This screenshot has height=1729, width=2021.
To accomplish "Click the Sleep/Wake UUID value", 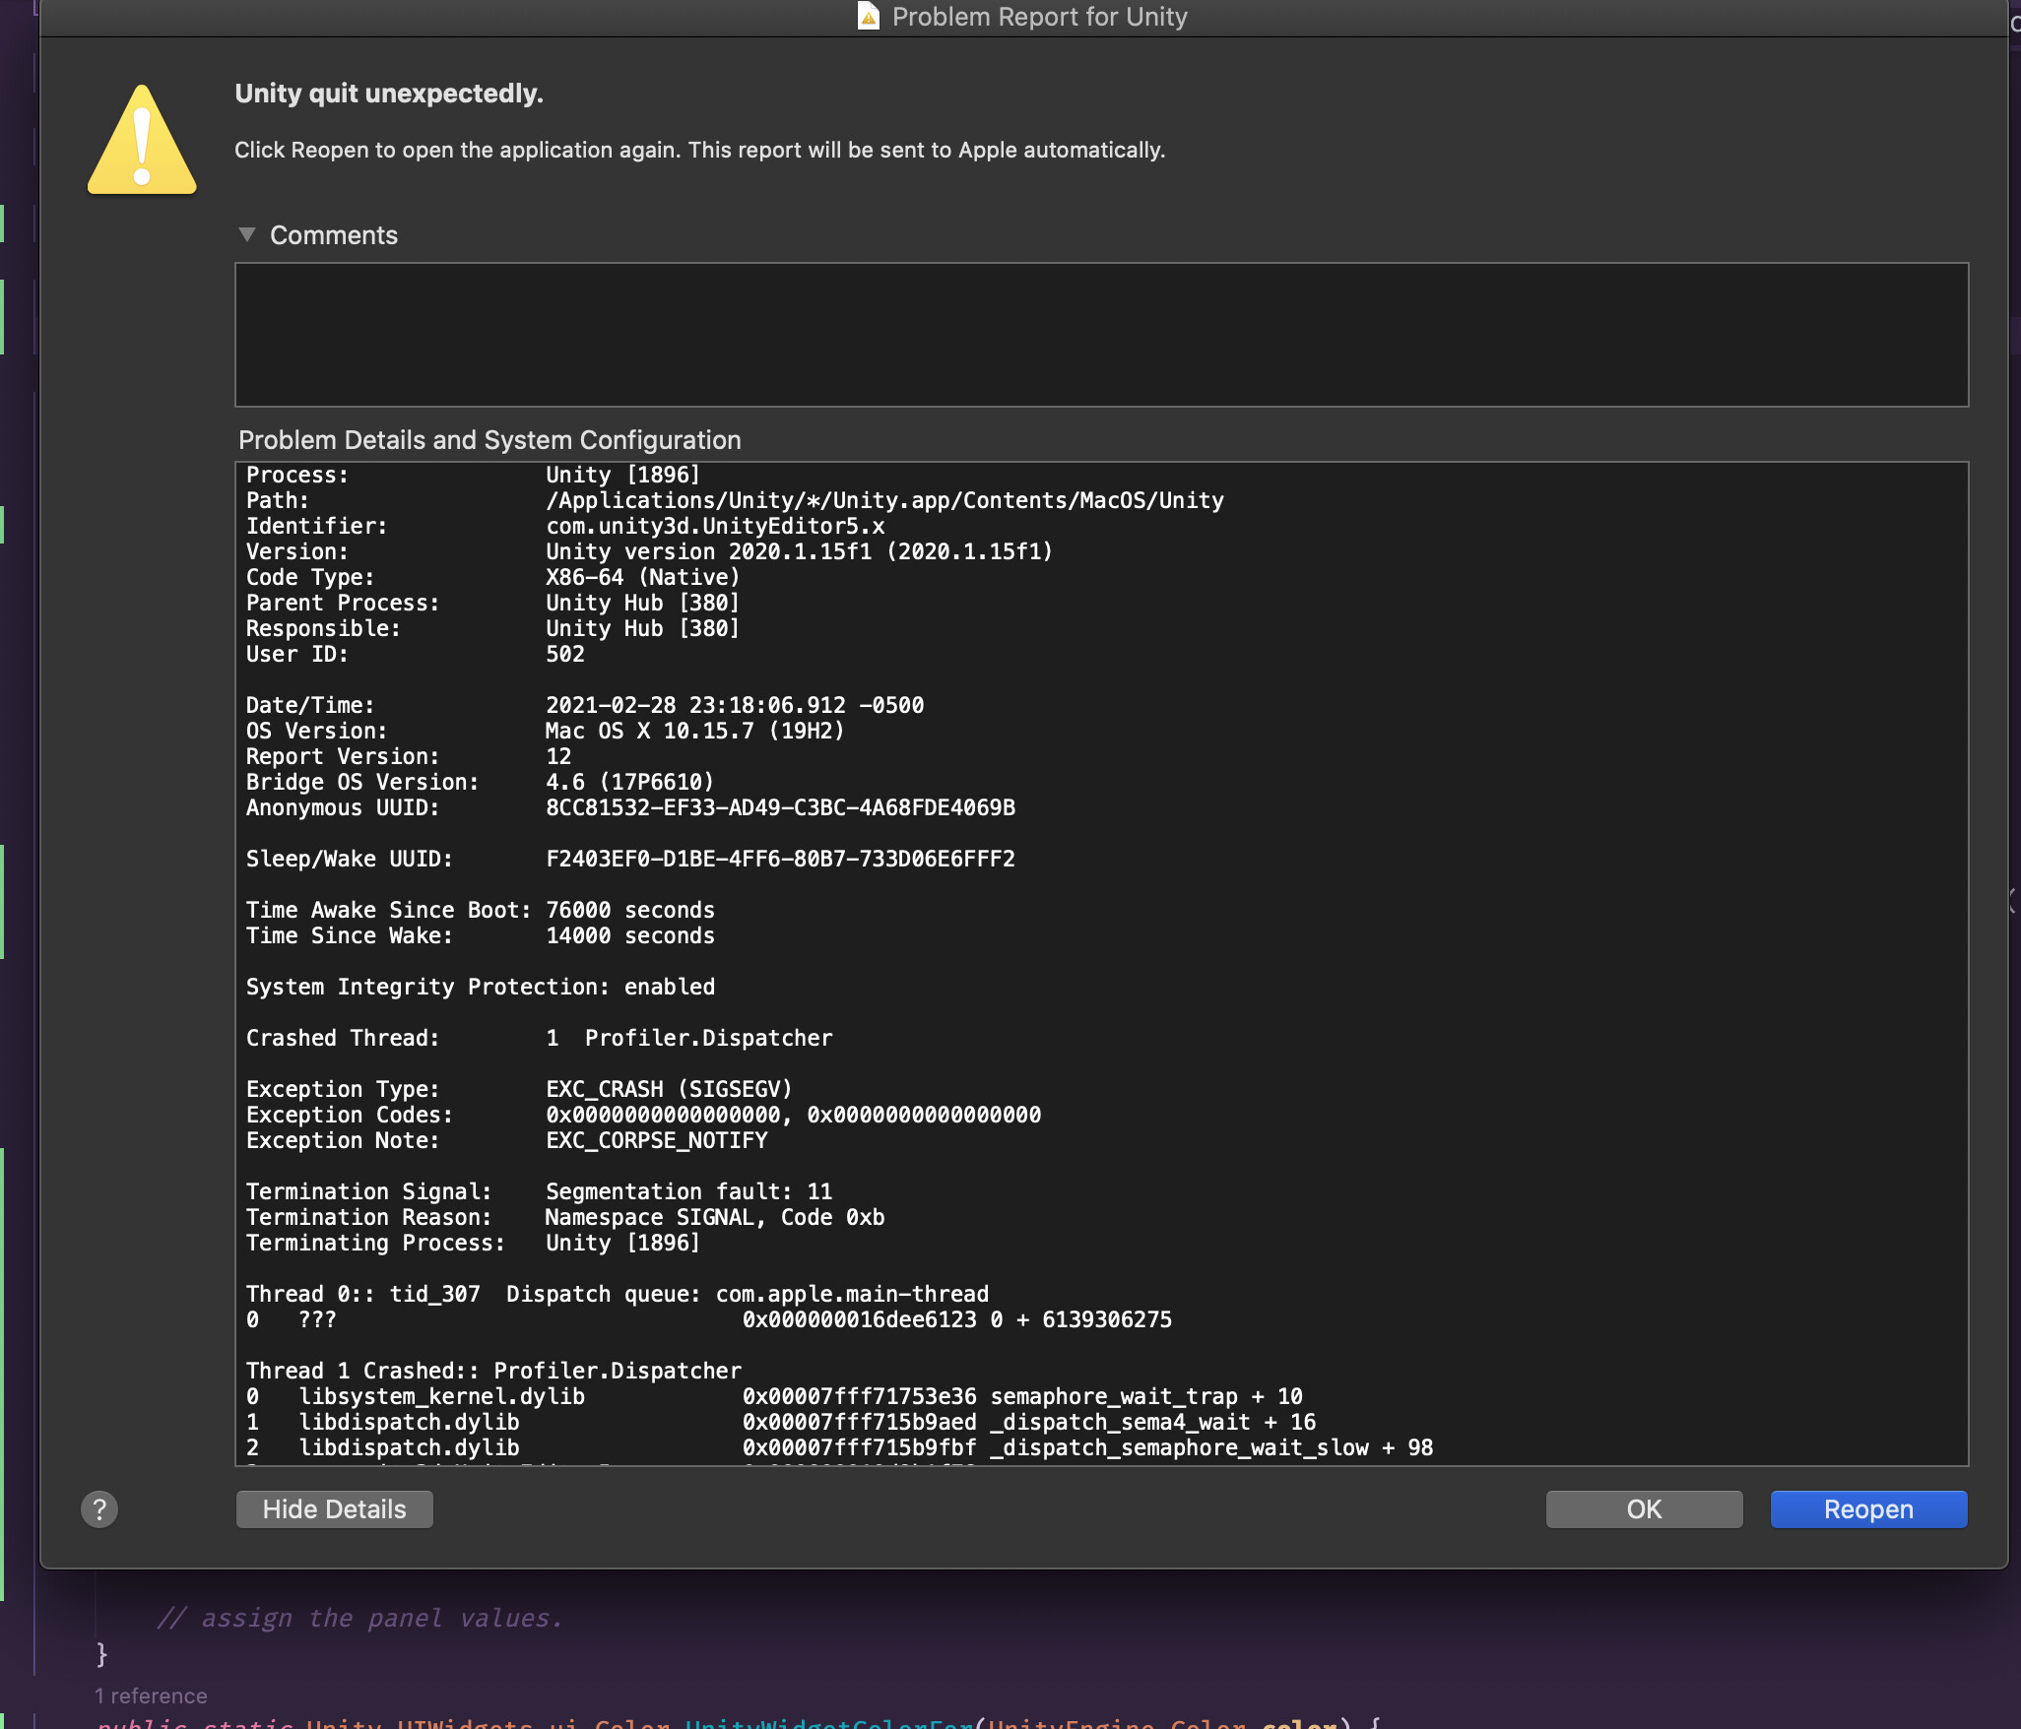I will (x=780, y=859).
